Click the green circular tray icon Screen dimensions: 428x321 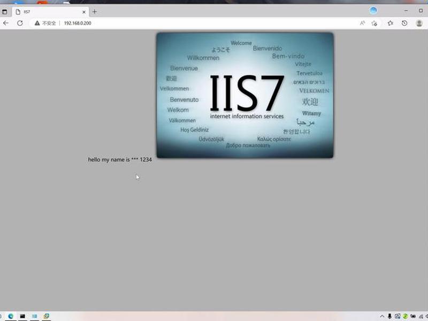[x=405, y=316]
